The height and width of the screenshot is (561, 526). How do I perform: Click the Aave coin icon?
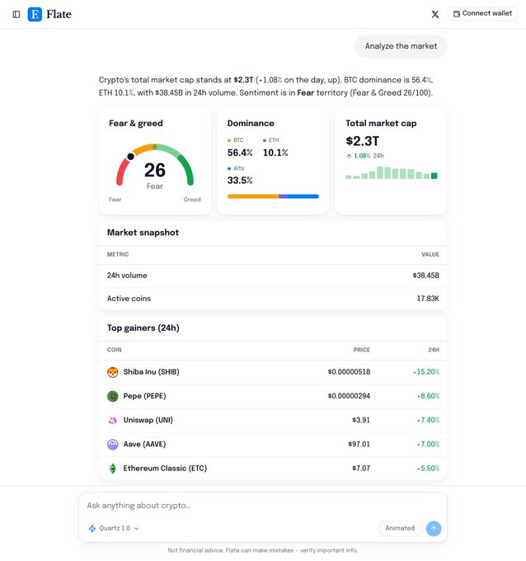coord(113,445)
